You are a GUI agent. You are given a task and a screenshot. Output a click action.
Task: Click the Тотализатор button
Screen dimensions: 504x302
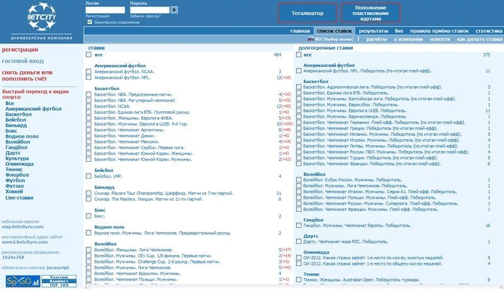pyautogui.click(x=306, y=13)
